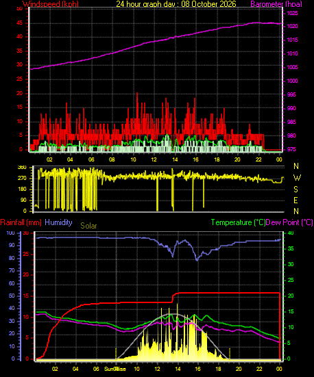This screenshot has height=377, width=314.
Task: Click the "Rainfall (mm)" legend label
Action: click(x=21, y=222)
